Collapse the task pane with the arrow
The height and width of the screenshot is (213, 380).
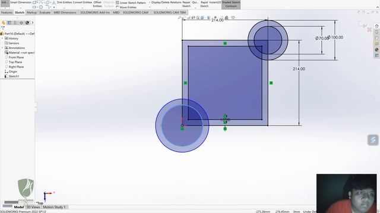376,25
